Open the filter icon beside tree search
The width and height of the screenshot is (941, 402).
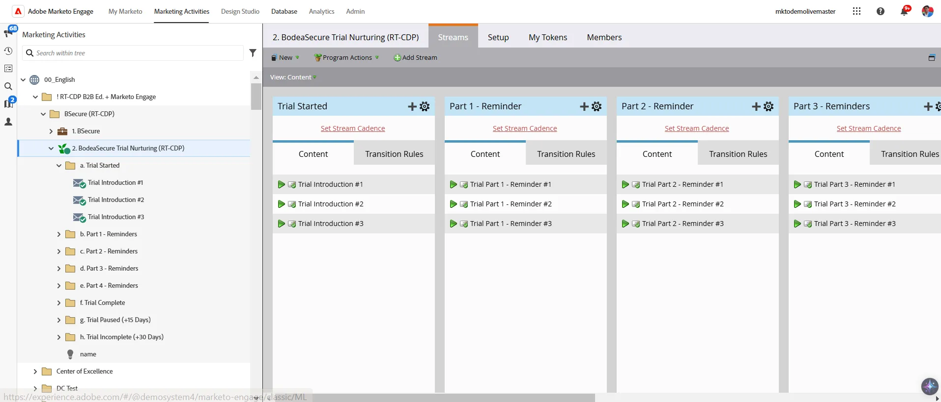253,53
